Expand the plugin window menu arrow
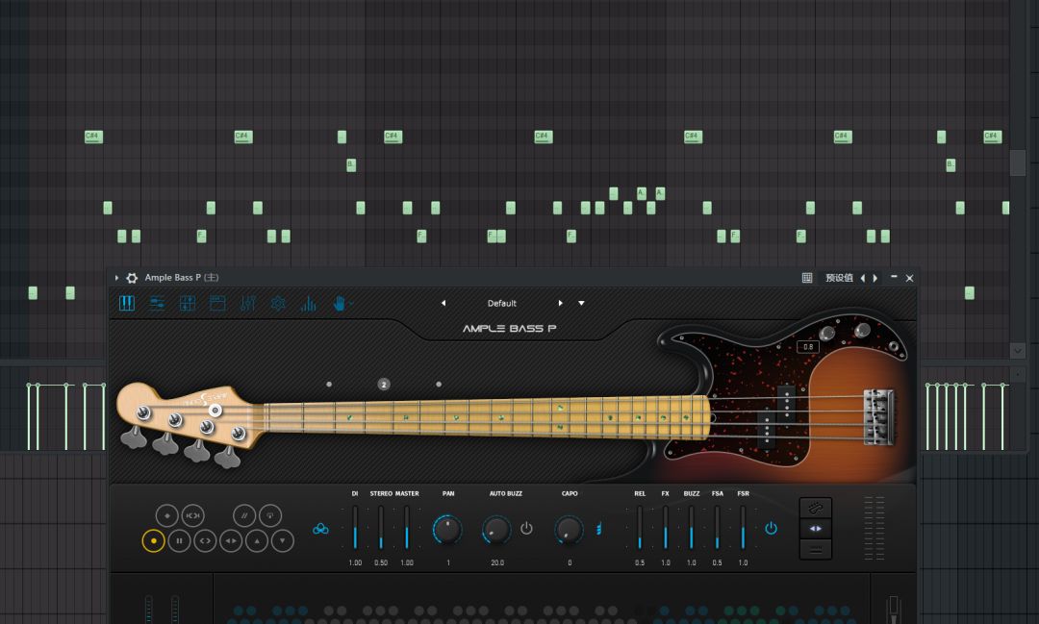1039x624 pixels. [116, 278]
